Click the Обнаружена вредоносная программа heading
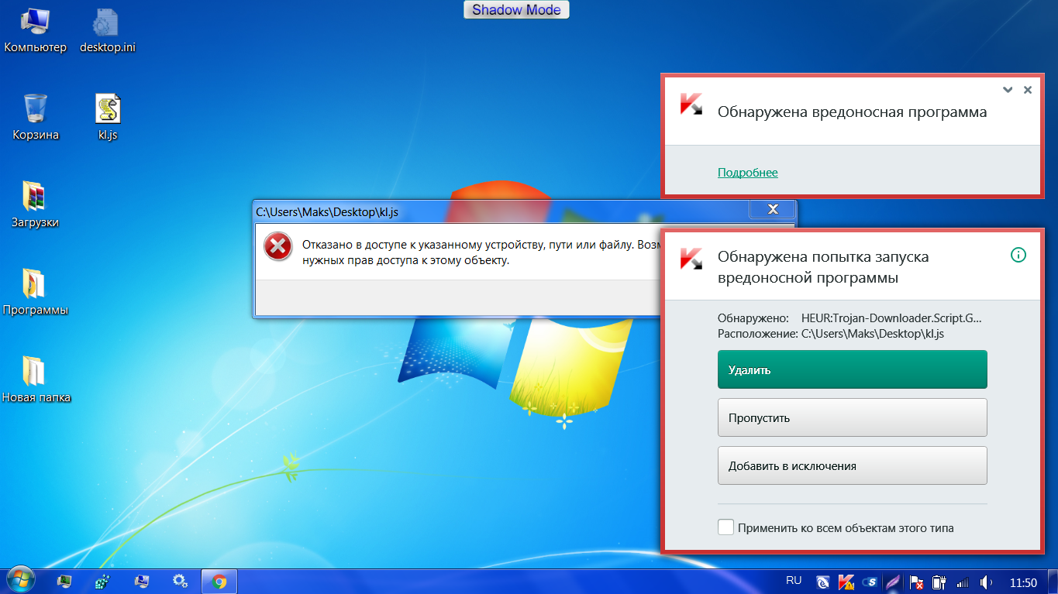 (x=853, y=112)
